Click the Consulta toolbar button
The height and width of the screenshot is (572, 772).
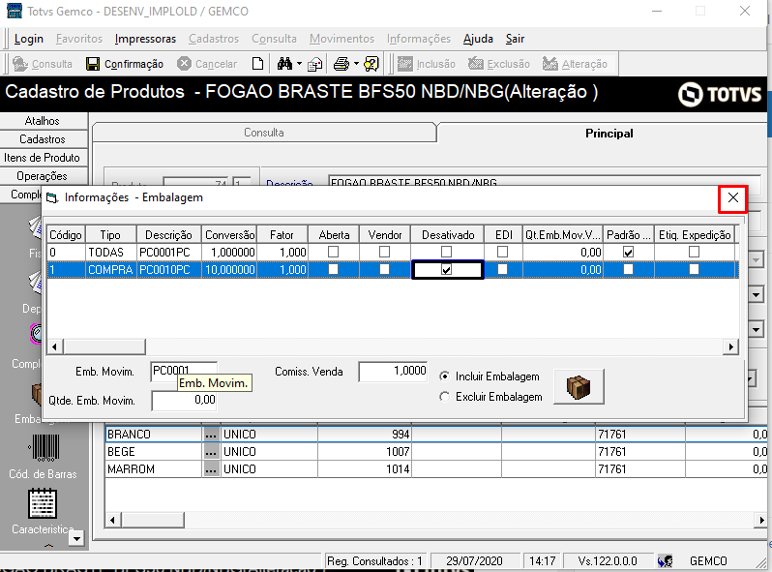pos(43,64)
